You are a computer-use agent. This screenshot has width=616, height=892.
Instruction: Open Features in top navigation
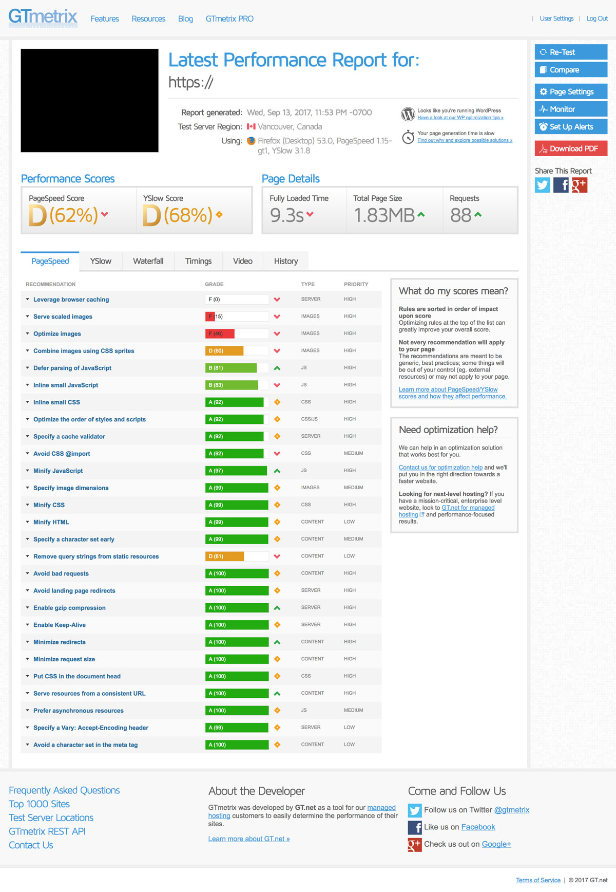point(105,18)
